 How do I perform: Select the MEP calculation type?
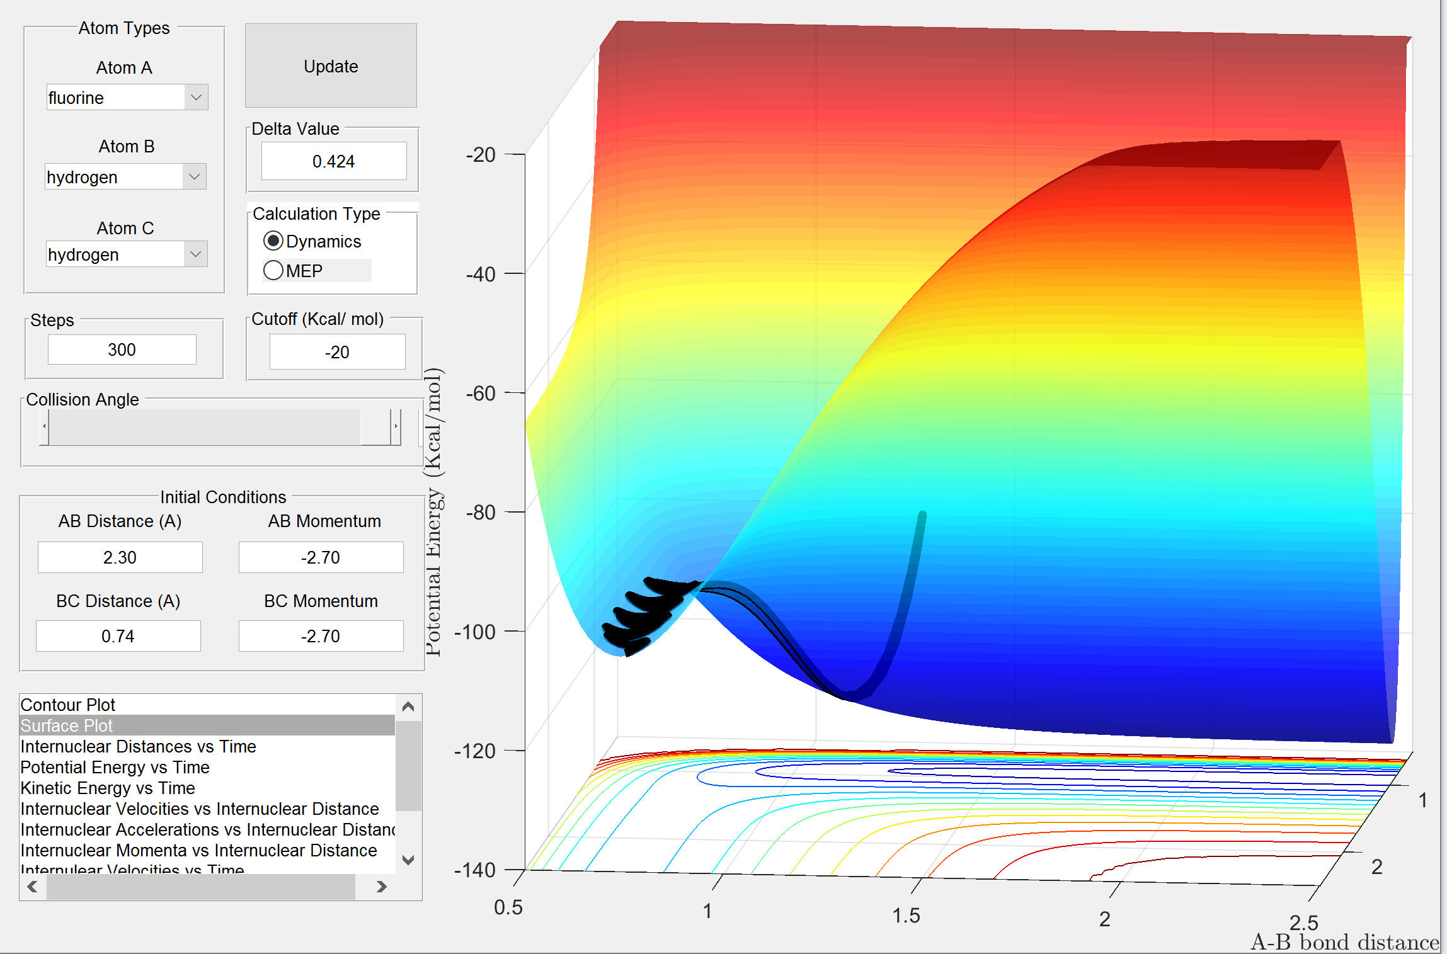[x=273, y=271]
